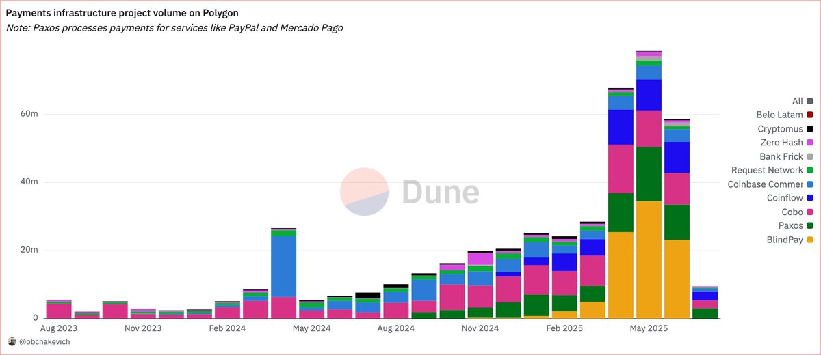Screen dimensions: 821x355
Task: Click the chart title about Polygon volume
Action: pyautogui.click(x=122, y=14)
